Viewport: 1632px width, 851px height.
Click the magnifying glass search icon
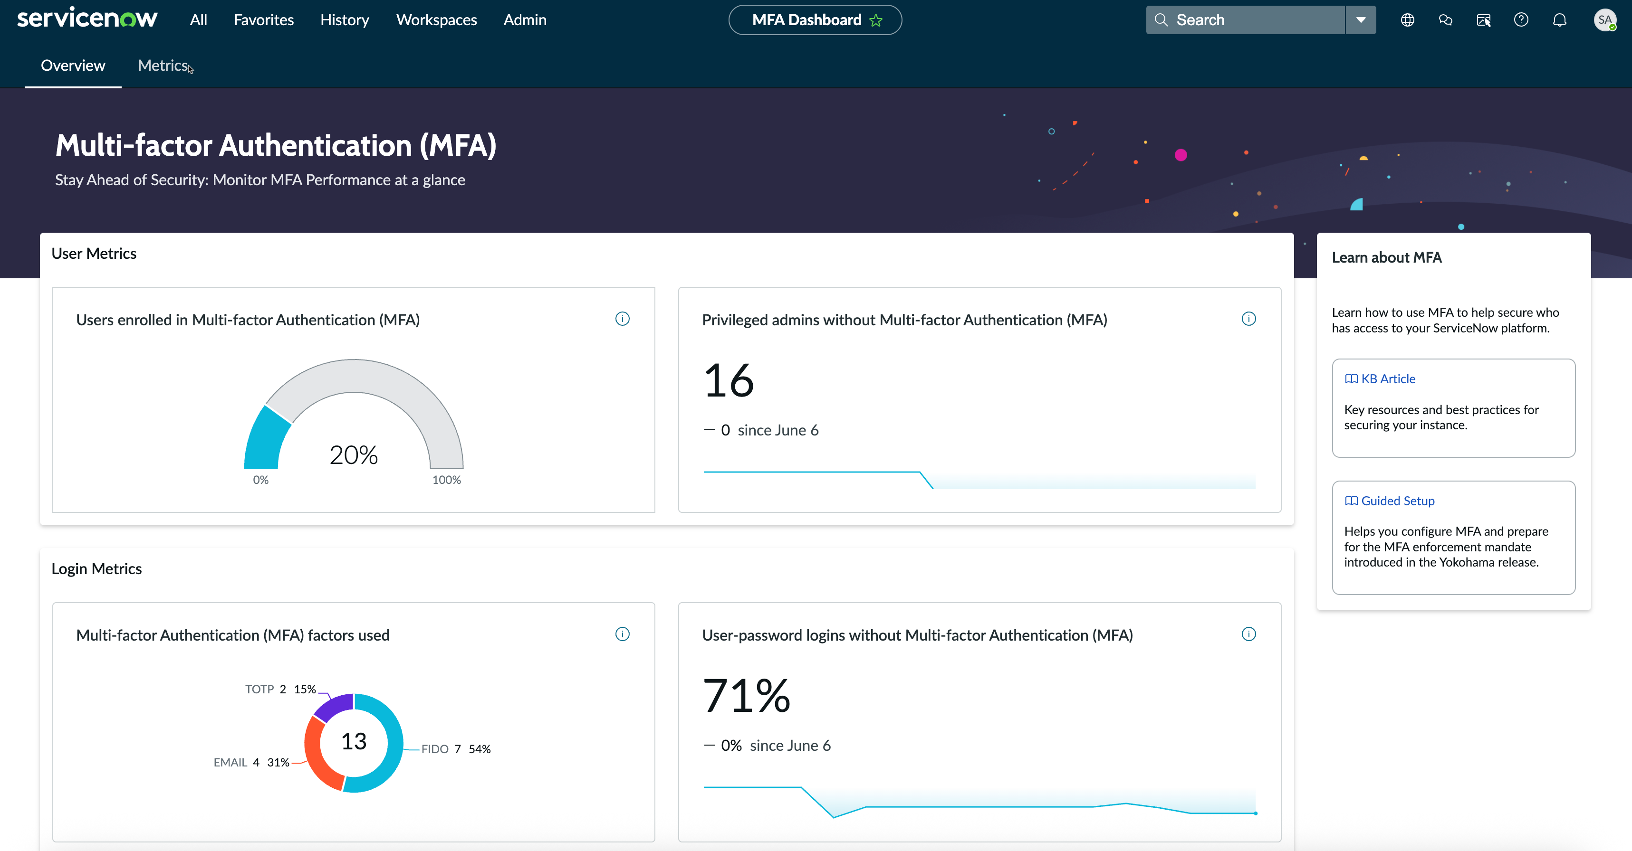tap(1161, 19)
